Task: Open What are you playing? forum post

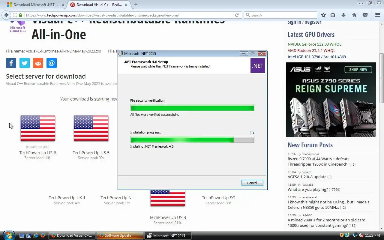Action: (307, 189)
